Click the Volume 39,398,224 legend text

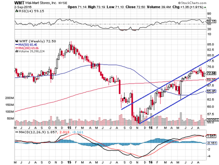[31, 51]
